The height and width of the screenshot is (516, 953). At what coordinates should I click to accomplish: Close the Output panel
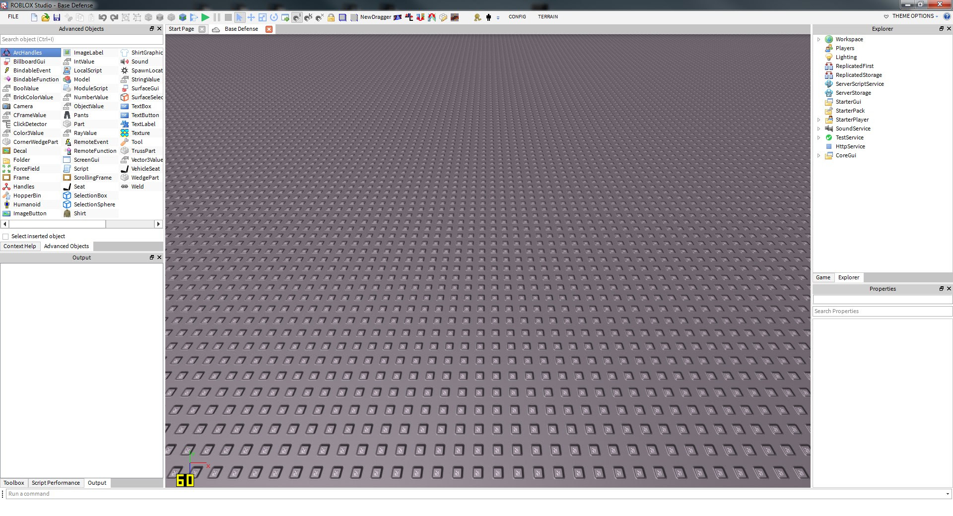tap(159, 258)
